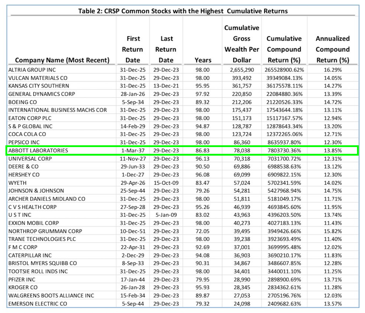The image size is (365, 313).
Task: Click the 7803730.36% cumulative return
Action: point(284,151)
